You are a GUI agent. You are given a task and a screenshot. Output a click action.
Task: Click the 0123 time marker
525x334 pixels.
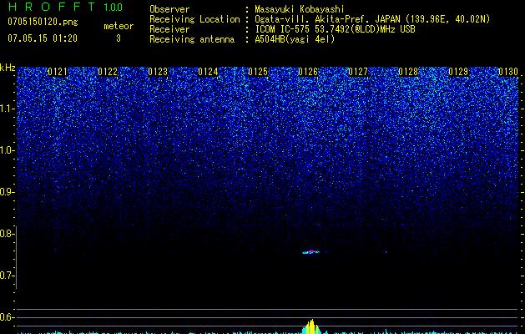[x=158, y=72]
